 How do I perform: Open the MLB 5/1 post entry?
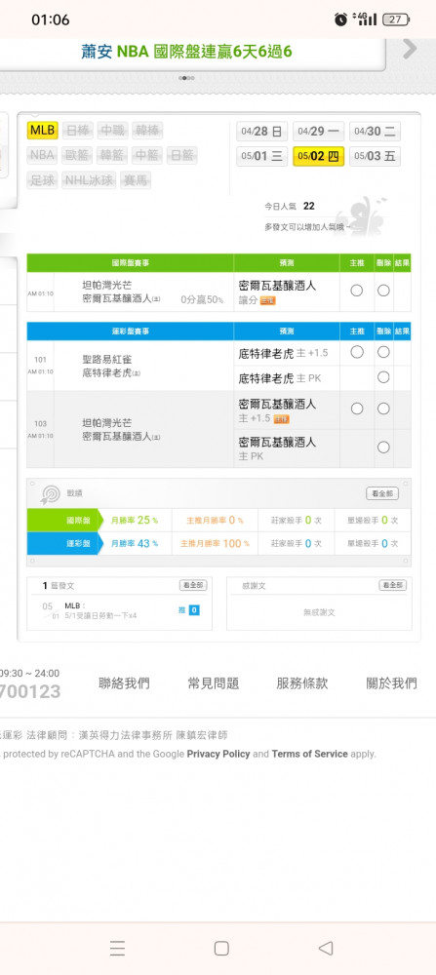pos(100,610)
